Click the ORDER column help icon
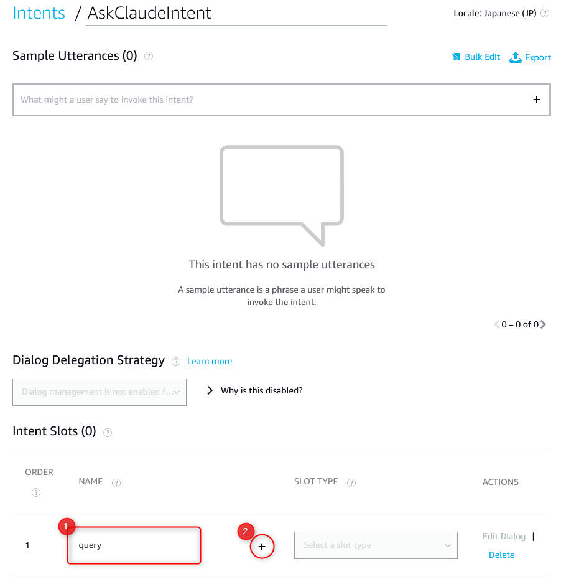The height and width of the screenshot is (579, 561). point(36,492)
